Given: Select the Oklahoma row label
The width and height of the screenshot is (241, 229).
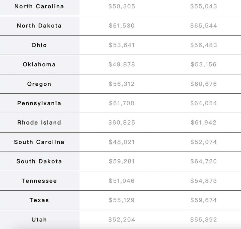Looking at the screenshot, I should click(39, 64).
